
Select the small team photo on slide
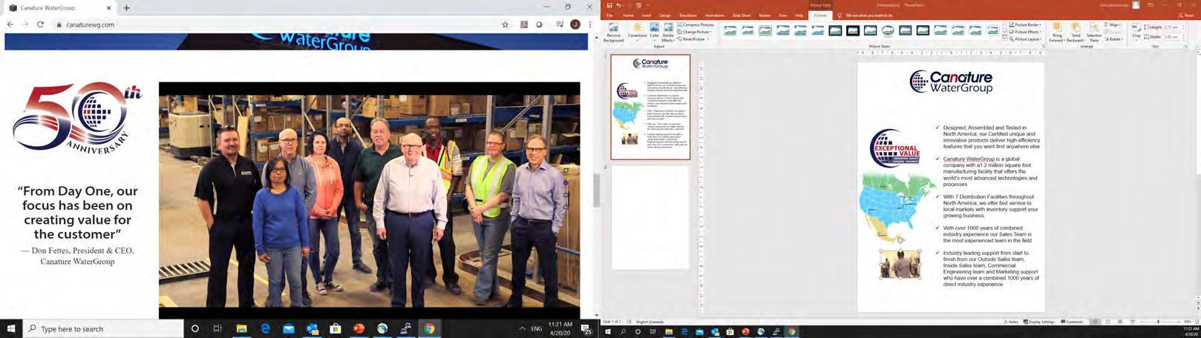pos(900,265)
